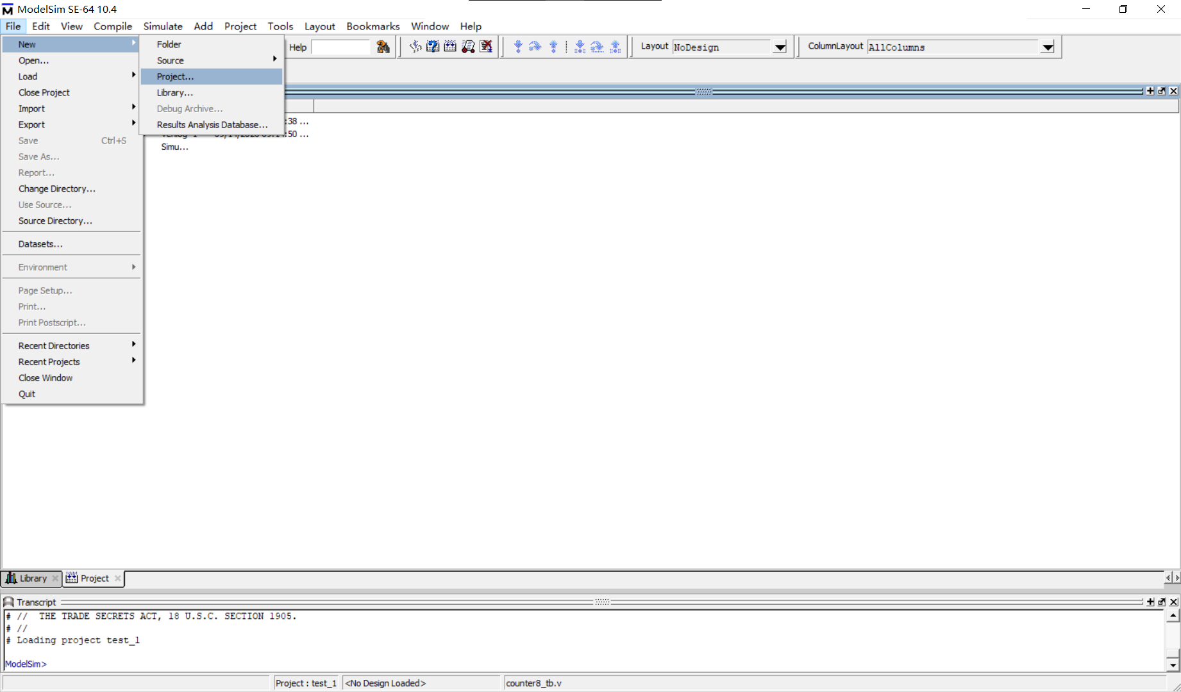
Task: Click the first icon after the Help search toolbar
Action: (415, 47)
